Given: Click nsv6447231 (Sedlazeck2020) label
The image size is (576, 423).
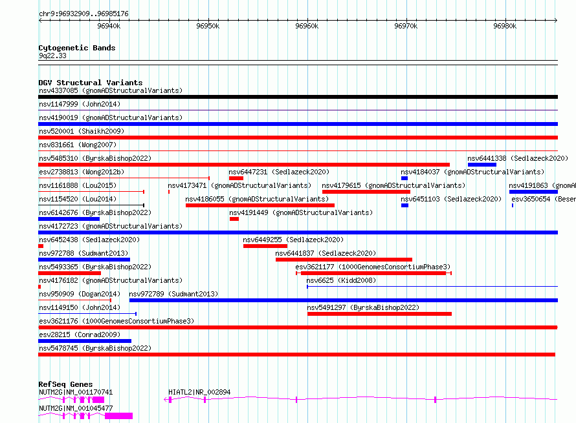Looking at the screenshot, I should 279,172.
